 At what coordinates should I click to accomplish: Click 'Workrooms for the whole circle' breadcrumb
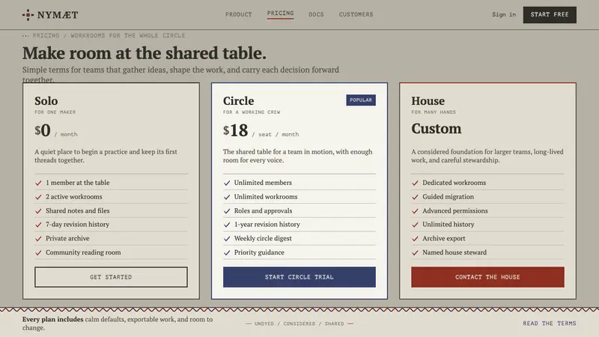click(127, 35)
